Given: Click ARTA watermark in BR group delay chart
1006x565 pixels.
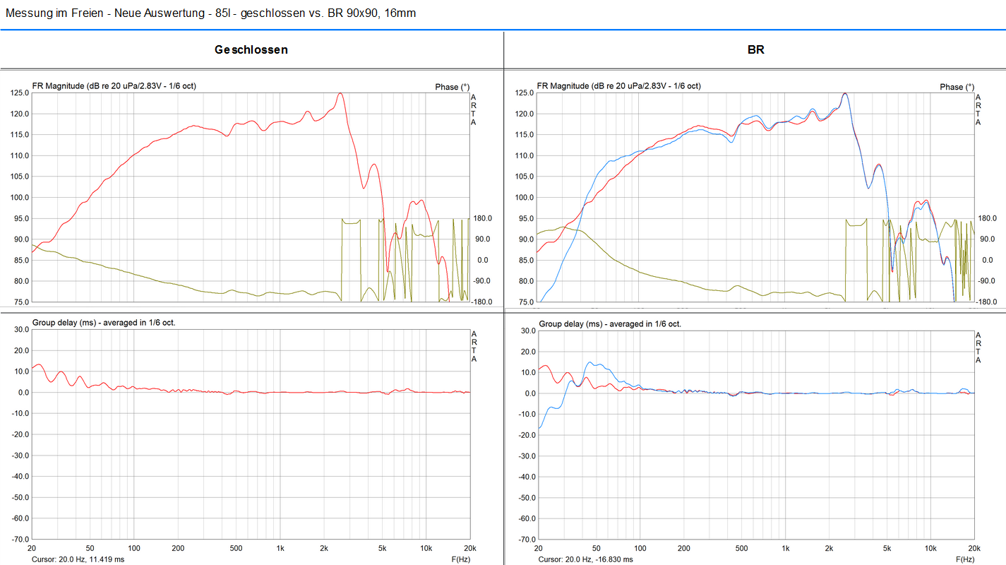Looking at the screenshot, I should coord(978,347).
